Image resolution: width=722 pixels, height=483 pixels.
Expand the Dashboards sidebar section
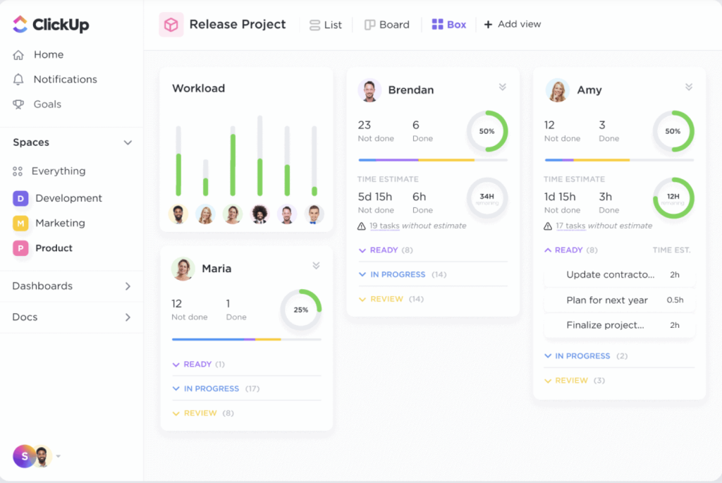point(128,286)
